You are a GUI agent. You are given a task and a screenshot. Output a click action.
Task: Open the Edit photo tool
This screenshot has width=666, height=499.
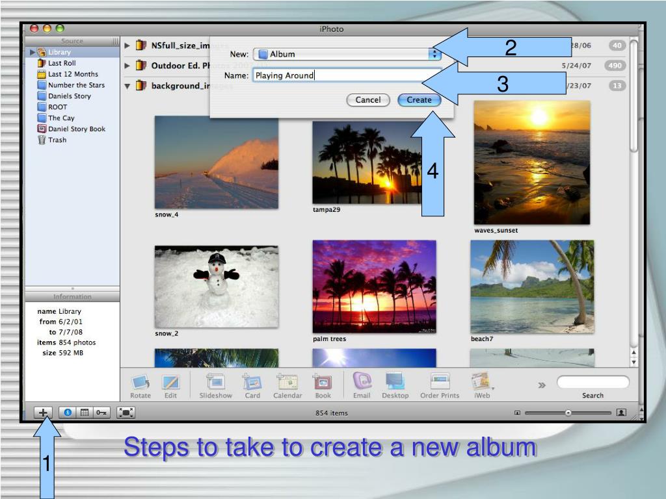170,382
